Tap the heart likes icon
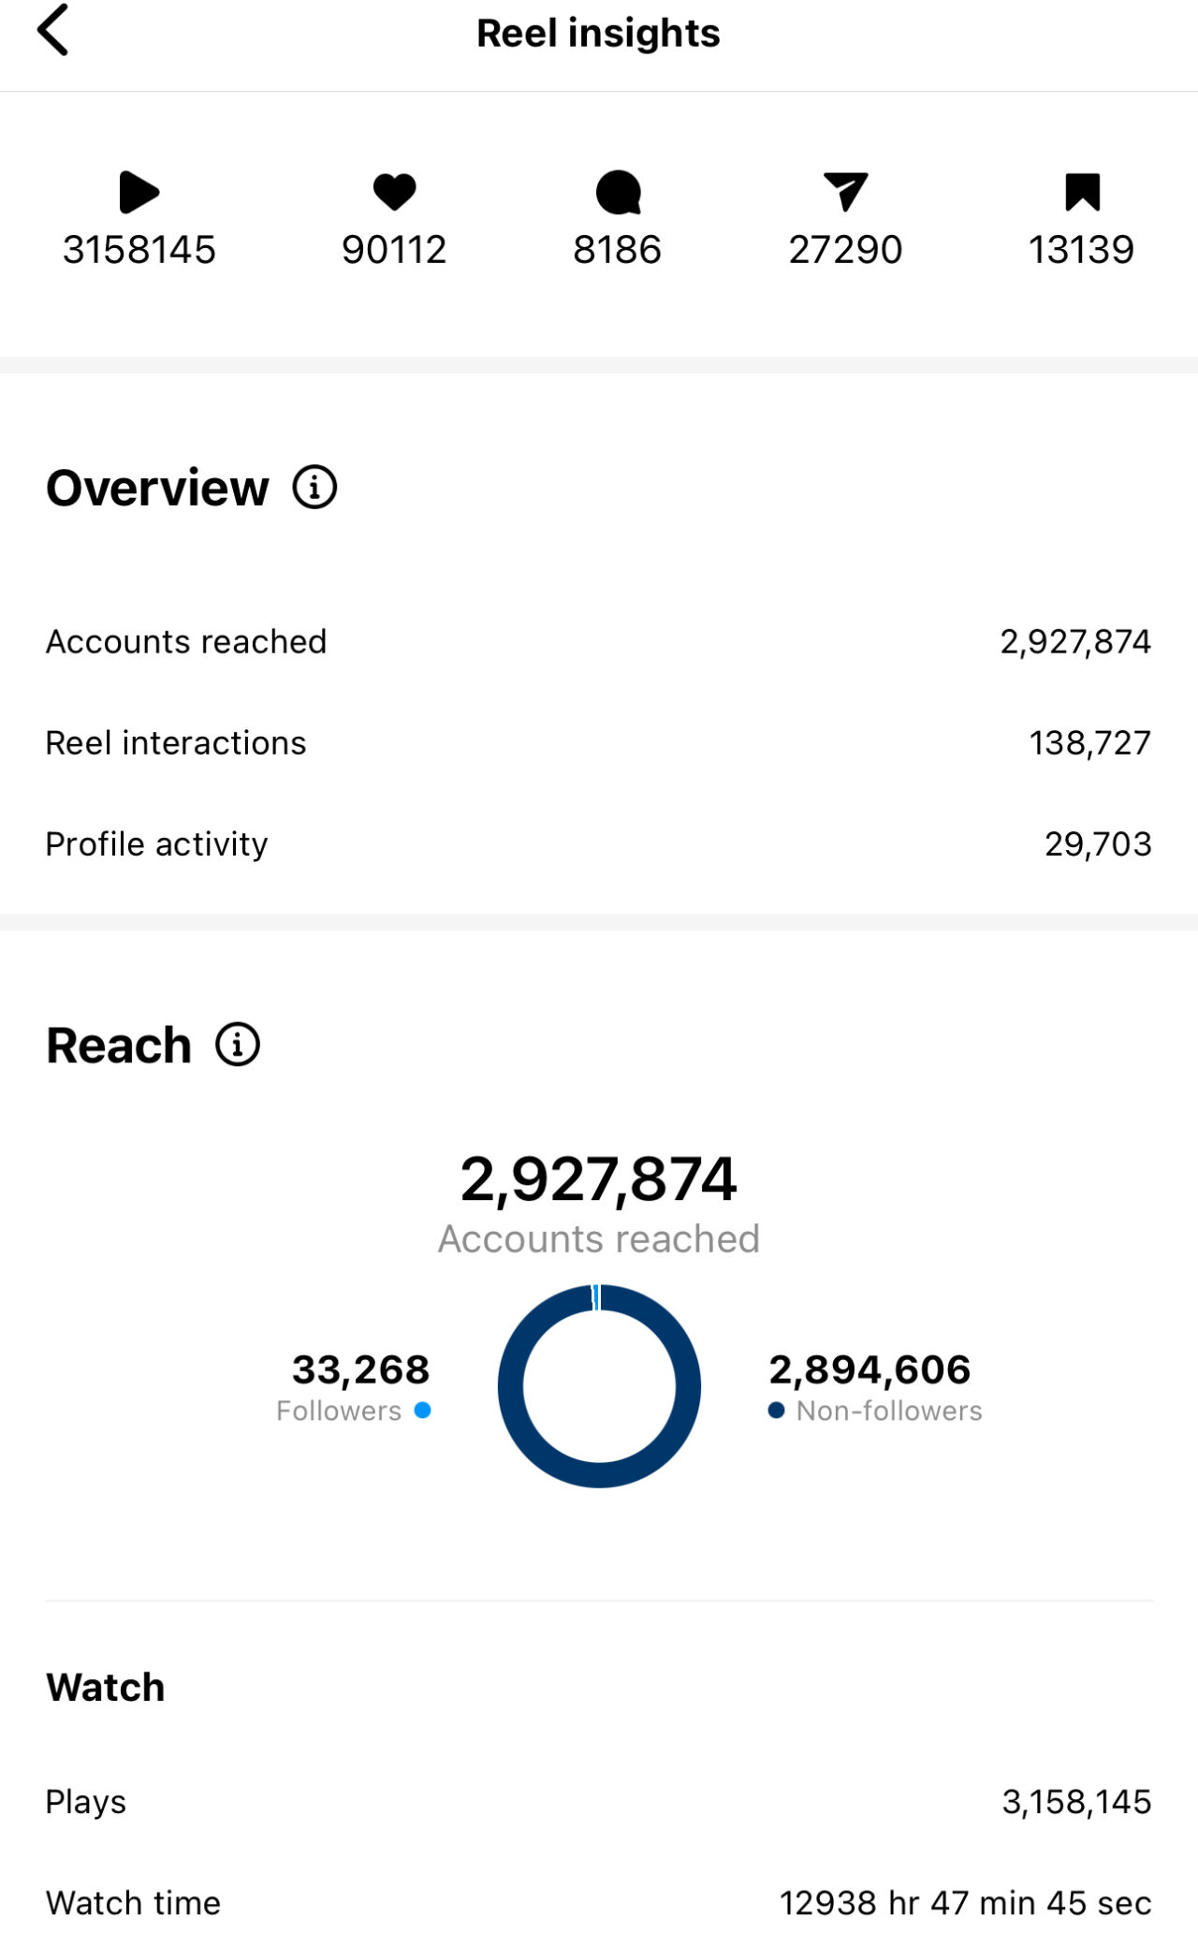The width and height of the screenshot is (1198, 1947). (394, 192)
